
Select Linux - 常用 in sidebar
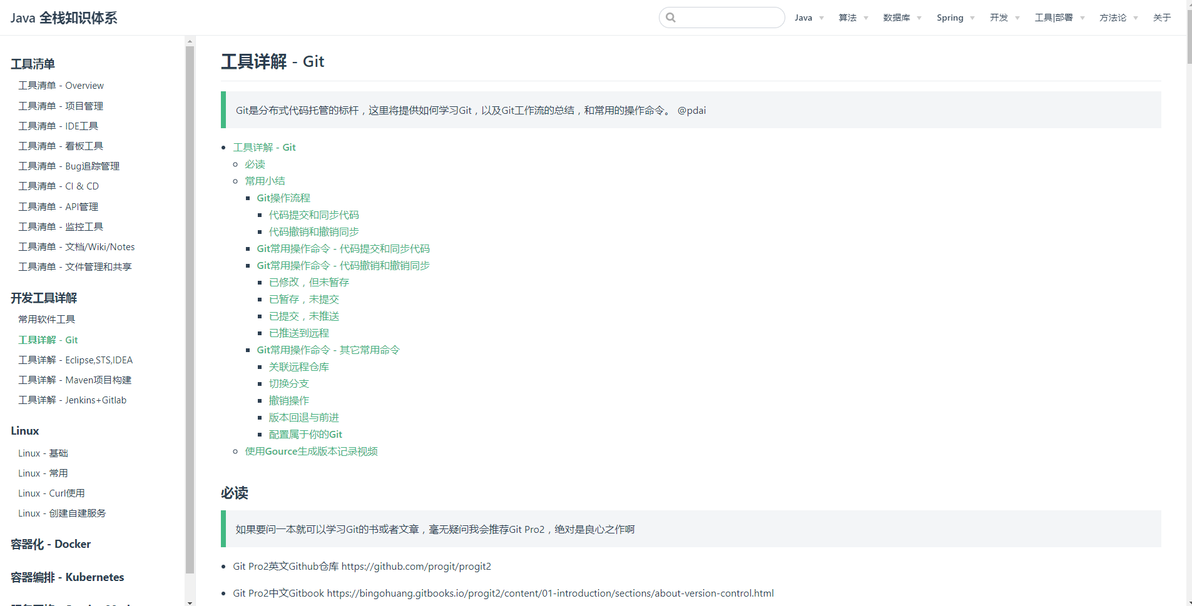click(x=43, y=473)
